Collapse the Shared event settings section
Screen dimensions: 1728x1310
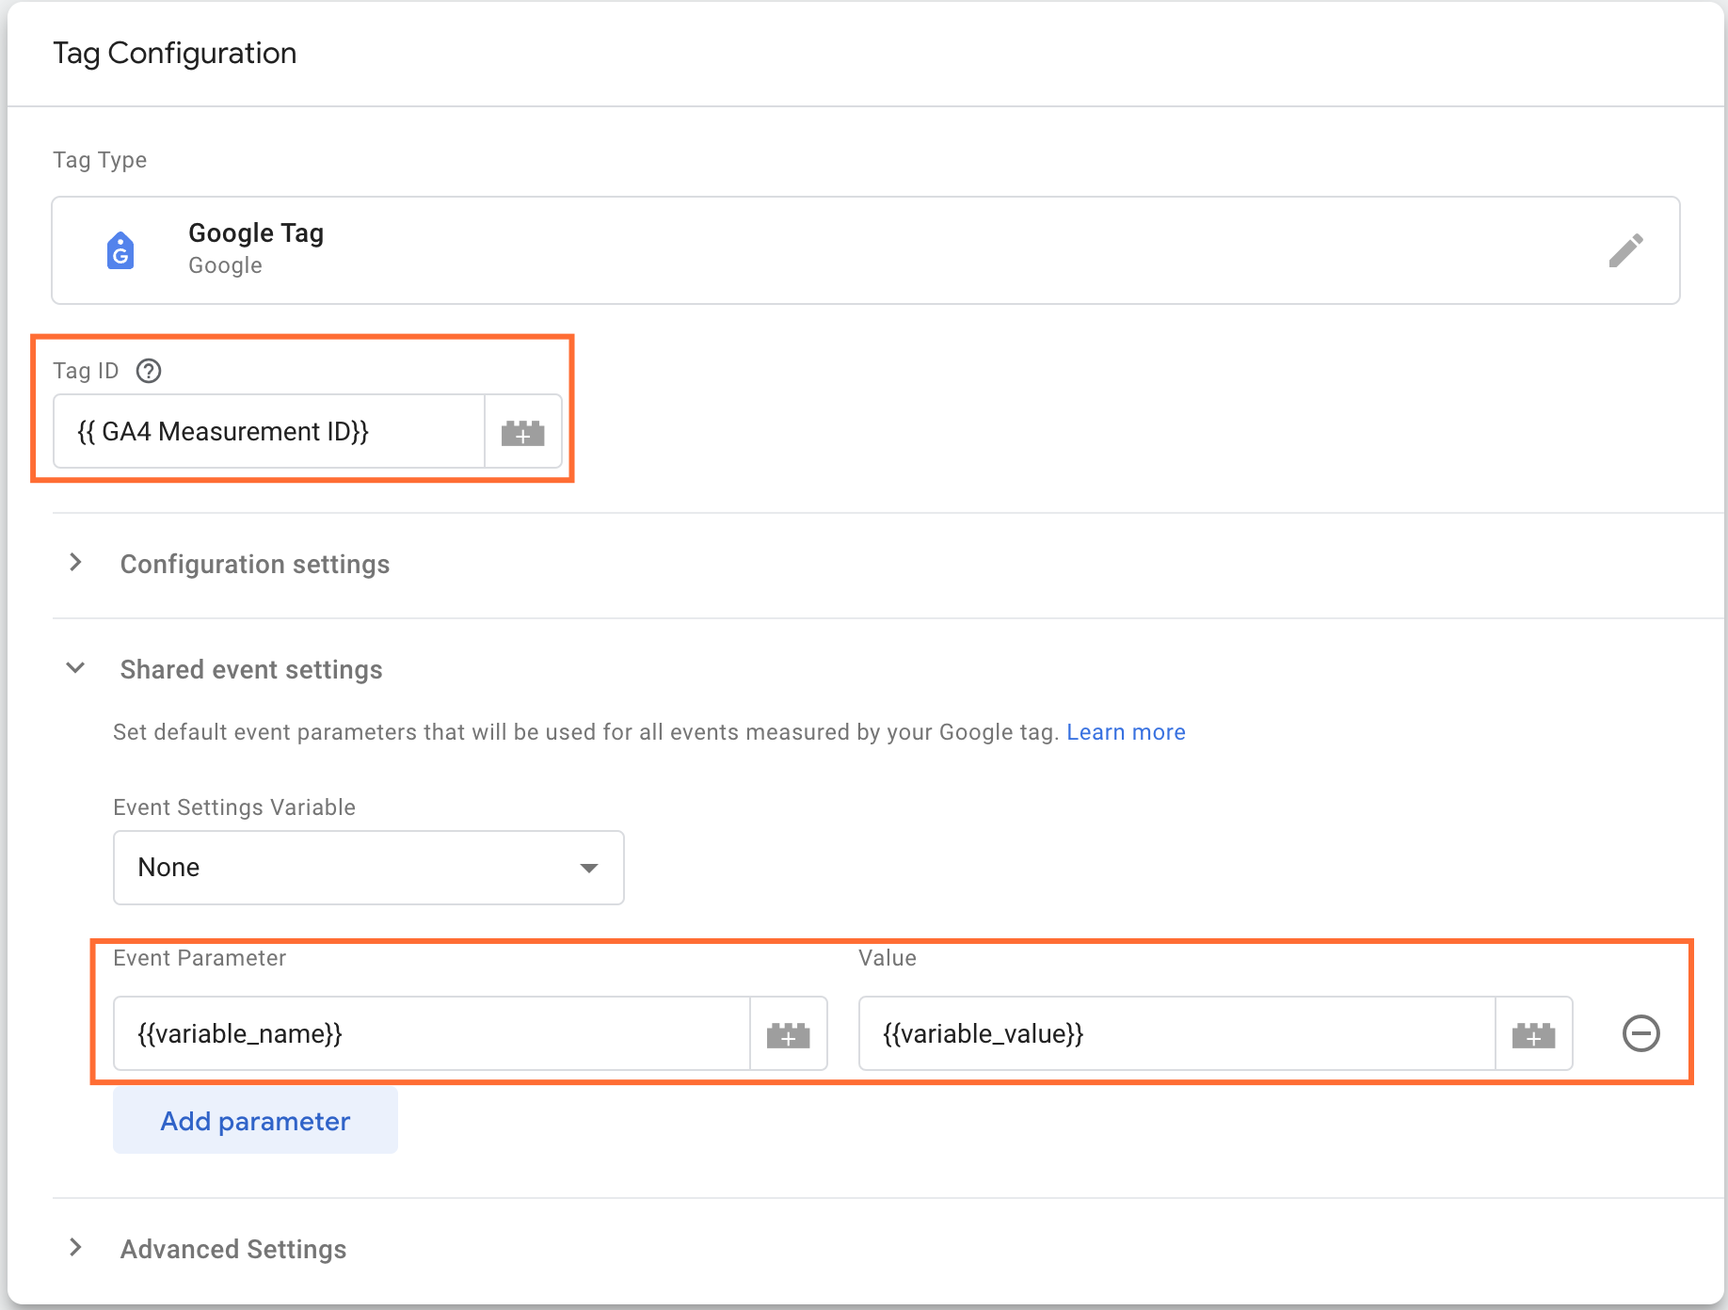click(x=76, y=668)
